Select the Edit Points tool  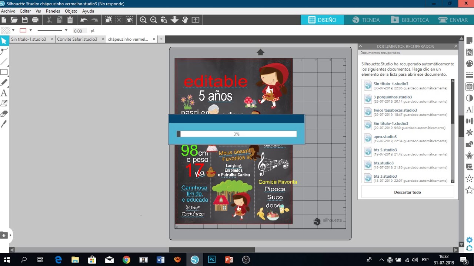point(4,51)
